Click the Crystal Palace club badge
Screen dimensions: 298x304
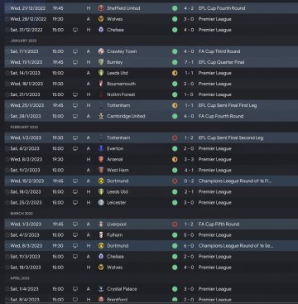coord(101,289)
